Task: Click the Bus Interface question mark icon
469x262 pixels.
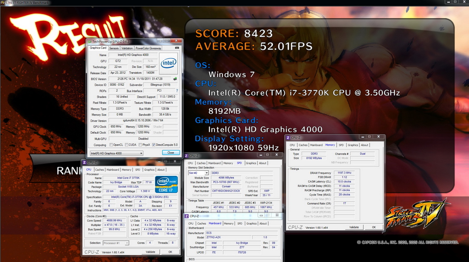Action: coord(177,91)
